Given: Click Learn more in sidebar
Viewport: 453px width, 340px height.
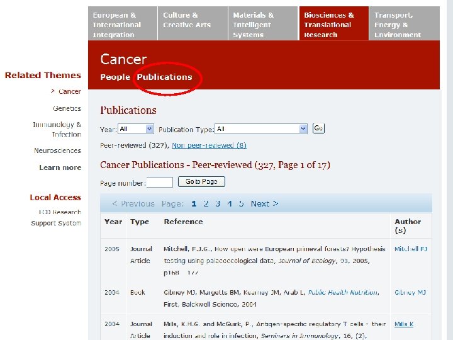Looking at the screenshot, I should [60, 167].
